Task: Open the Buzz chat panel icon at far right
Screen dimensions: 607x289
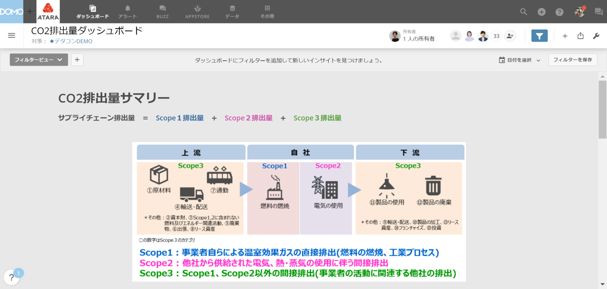Action: coord(598,12)
